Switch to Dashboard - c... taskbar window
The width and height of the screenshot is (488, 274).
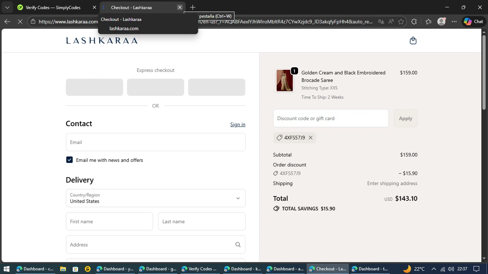click(35, 269)
